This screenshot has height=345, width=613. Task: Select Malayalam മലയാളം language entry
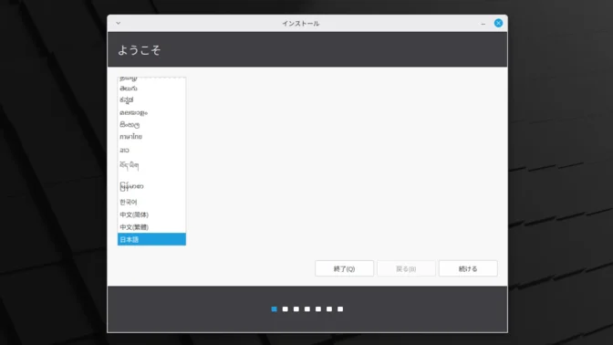pyautogui.click(x=151, y=112)
